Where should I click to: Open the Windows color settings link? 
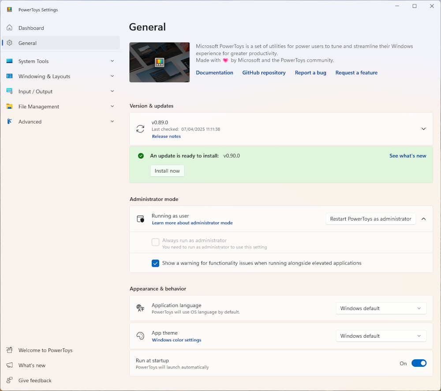(177, 340)
